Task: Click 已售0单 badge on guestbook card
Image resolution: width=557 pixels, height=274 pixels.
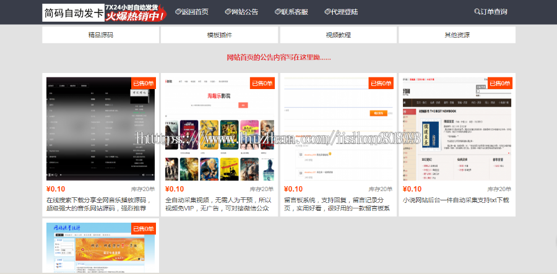Action: [381, 83]
